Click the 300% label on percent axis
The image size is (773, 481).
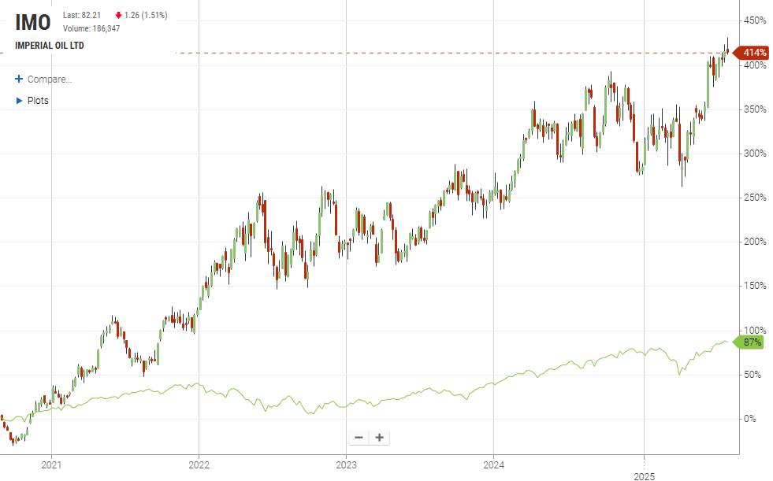(x=755, y=154)
